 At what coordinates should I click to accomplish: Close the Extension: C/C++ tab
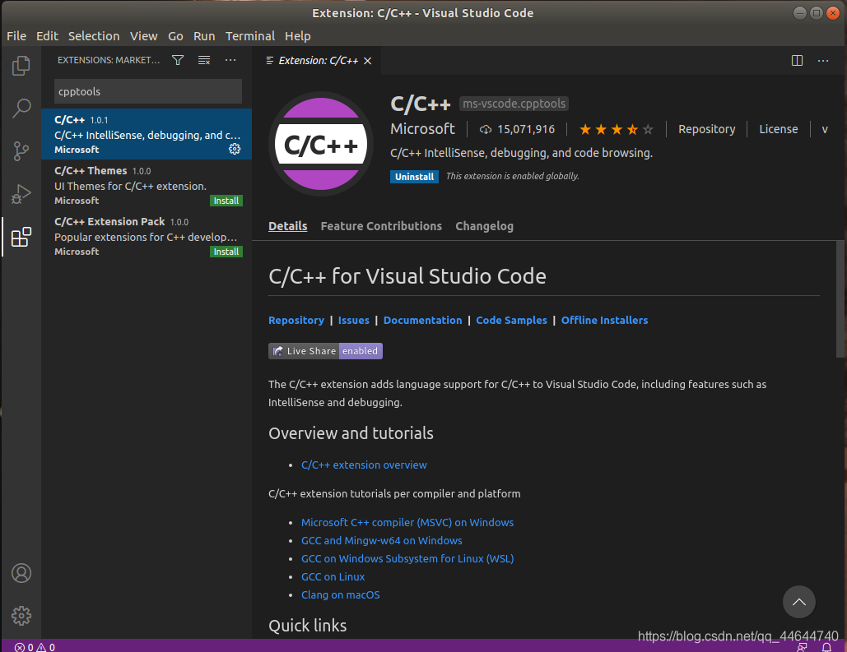367,61
